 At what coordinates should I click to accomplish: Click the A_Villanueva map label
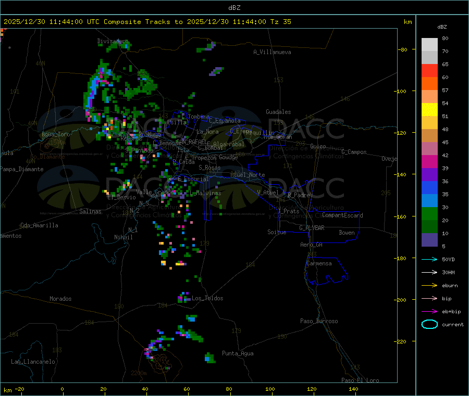click(272, 52)
